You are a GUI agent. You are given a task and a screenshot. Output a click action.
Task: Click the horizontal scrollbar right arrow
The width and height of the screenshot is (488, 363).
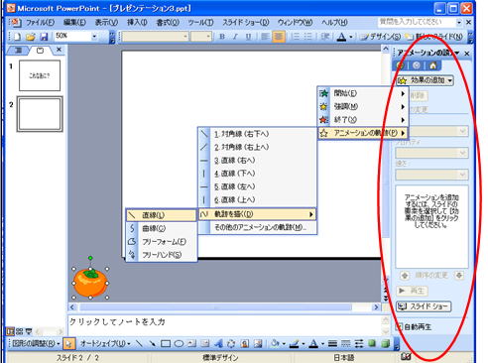click(x=376, y=307)
